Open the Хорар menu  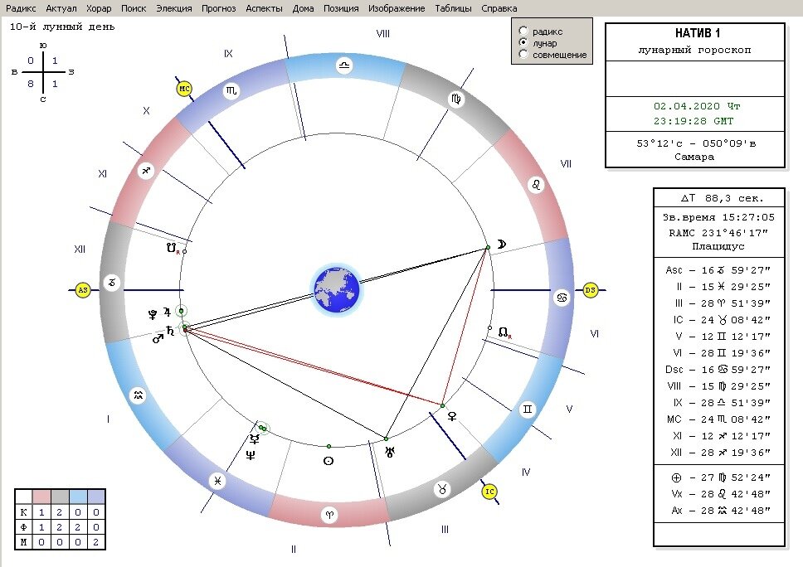tap(99, 8)
